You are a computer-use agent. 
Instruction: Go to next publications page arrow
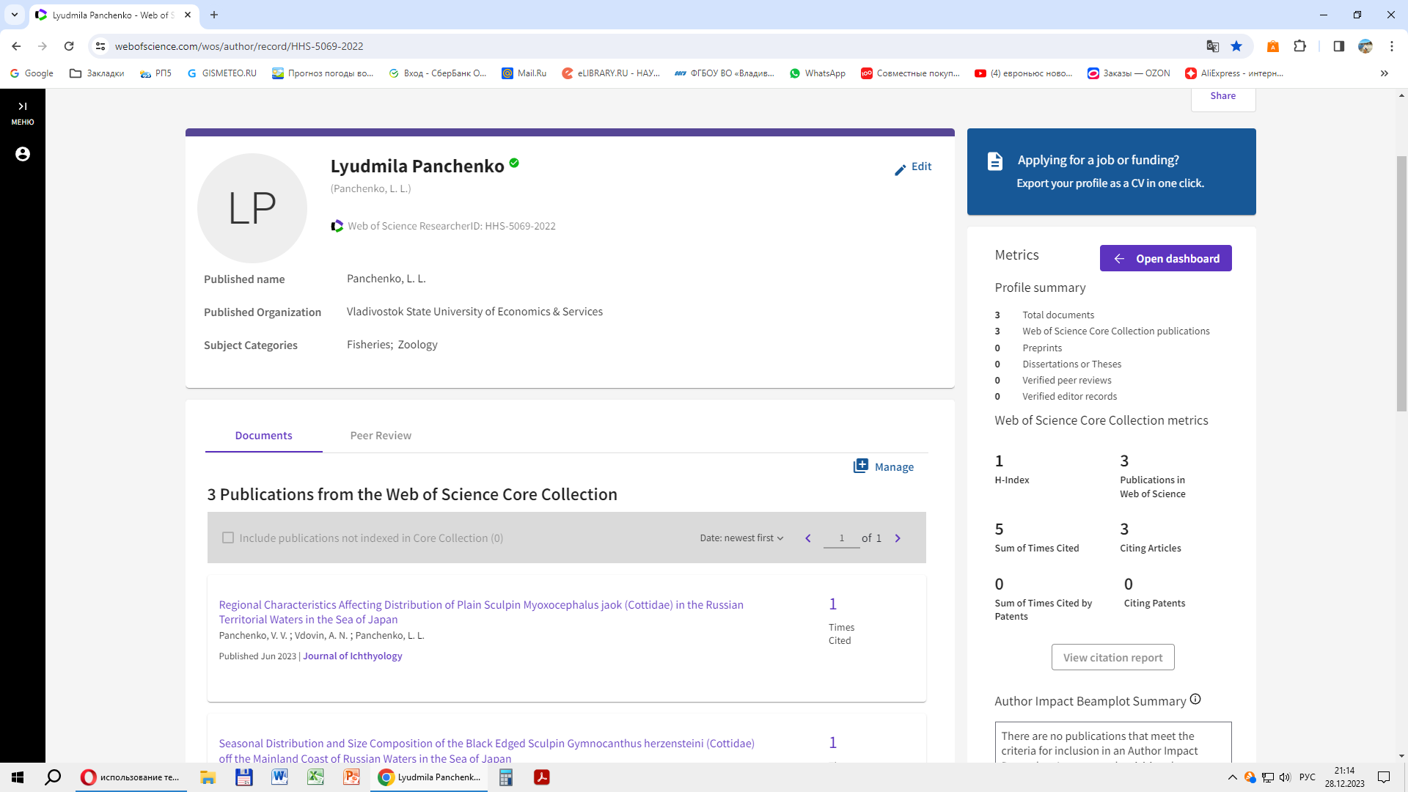[x=898, y=538]
